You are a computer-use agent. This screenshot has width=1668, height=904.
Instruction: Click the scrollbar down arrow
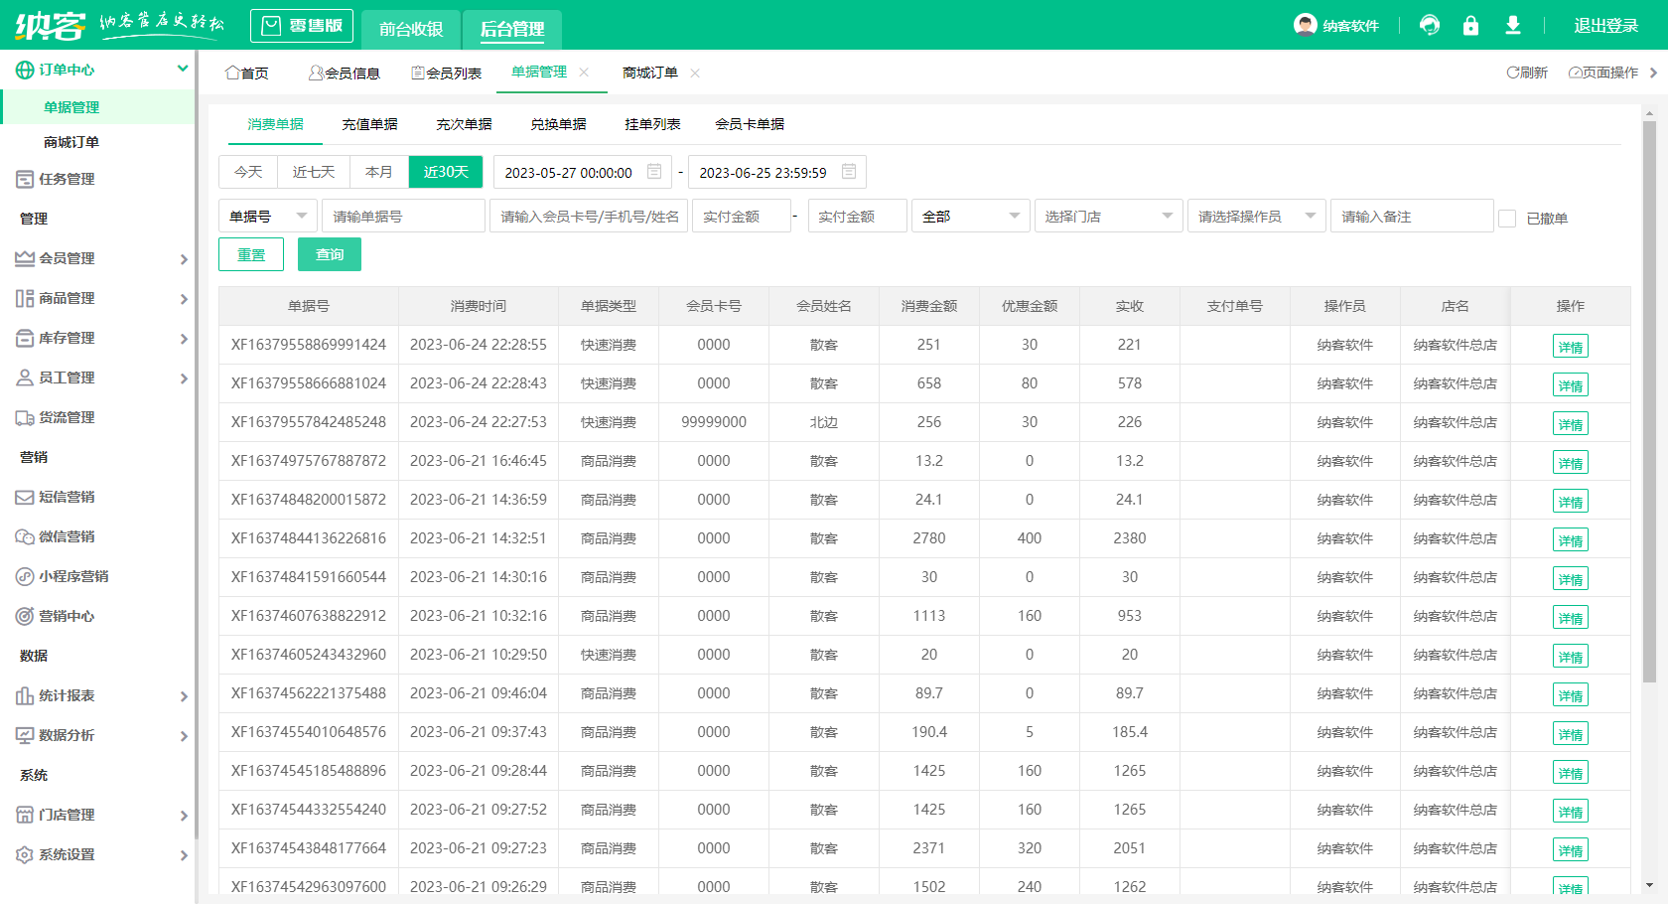[1649, 885]
